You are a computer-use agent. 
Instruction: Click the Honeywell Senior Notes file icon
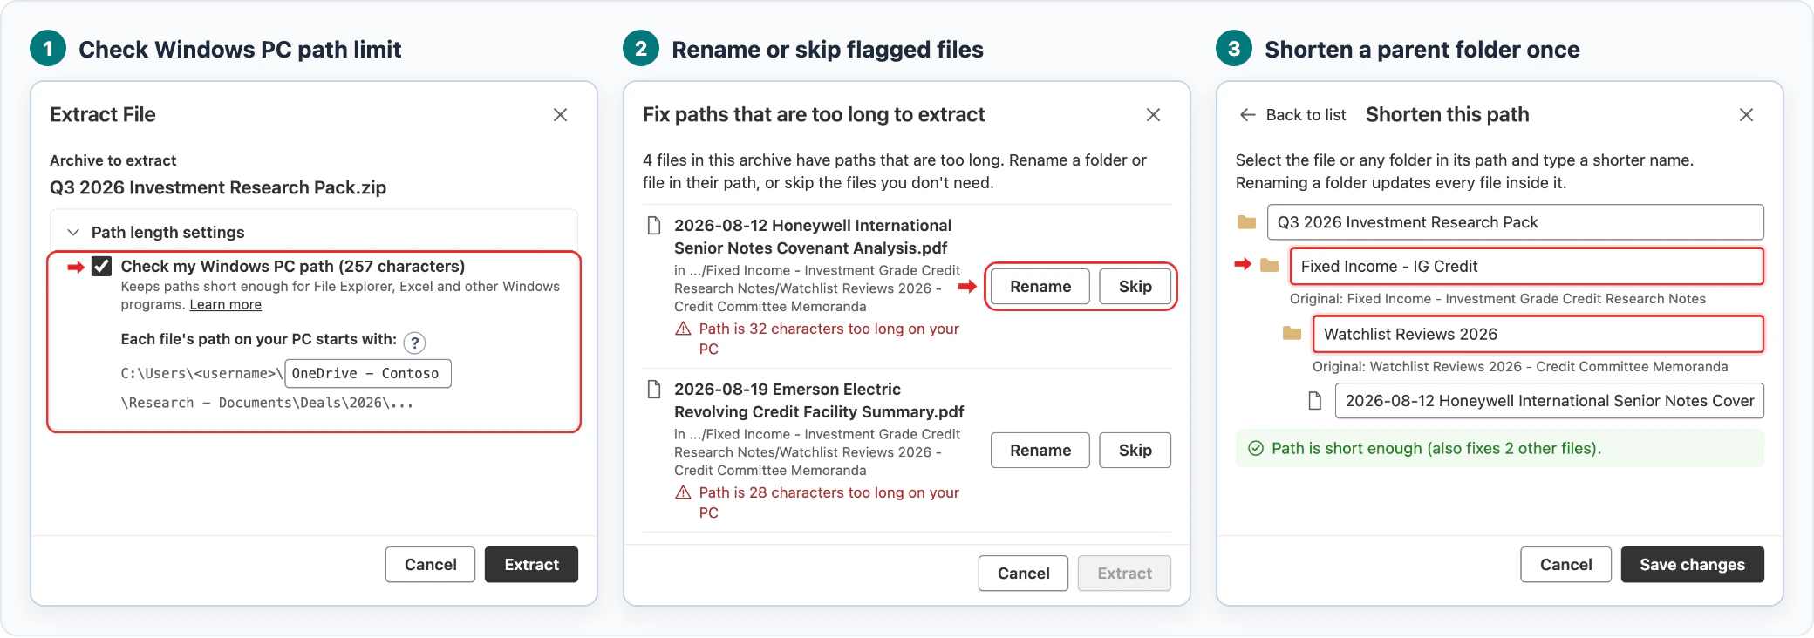click(653, 226)
